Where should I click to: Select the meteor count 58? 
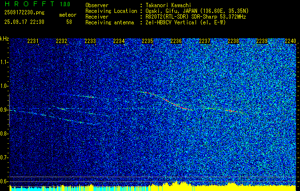[69, 22]
